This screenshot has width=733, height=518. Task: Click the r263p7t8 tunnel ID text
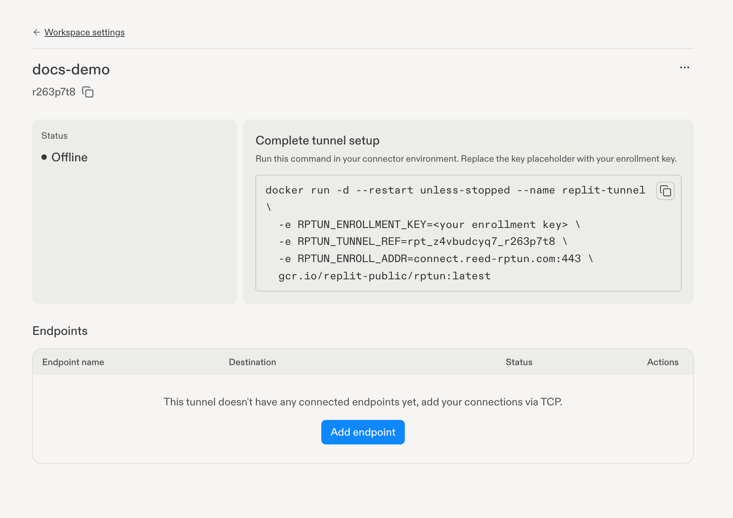tap(54, 92)
